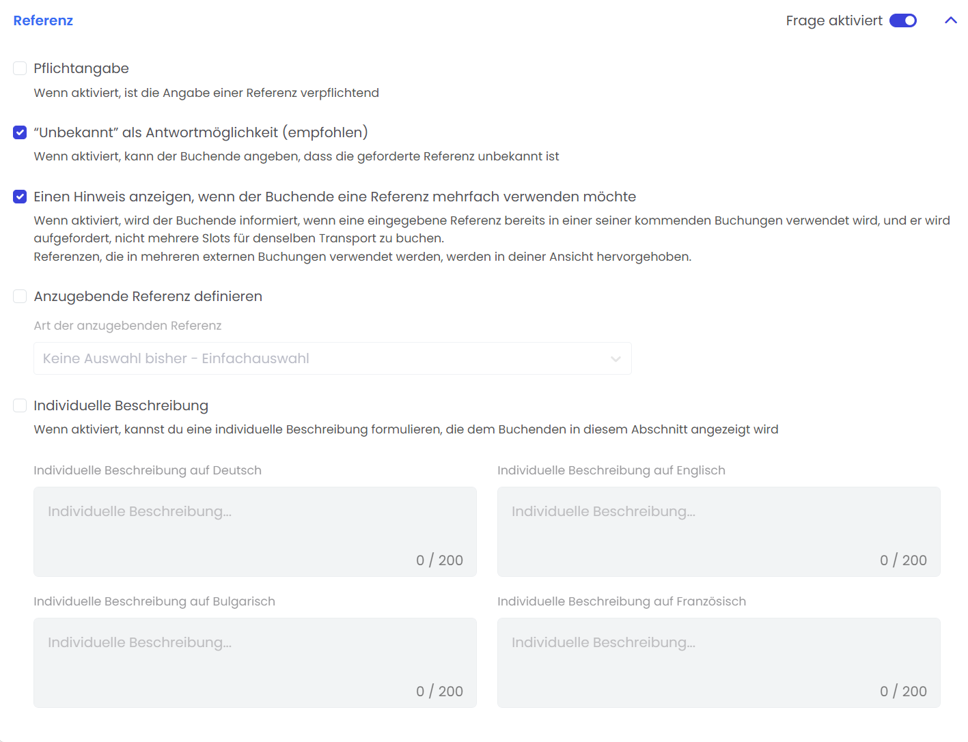Click the Englisch description text field
This screenshot has height=742, width=968.
click(x=719, y=531)
